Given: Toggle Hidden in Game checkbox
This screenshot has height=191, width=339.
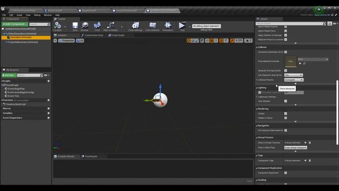Looking at the screenshot, I should 286,118.
